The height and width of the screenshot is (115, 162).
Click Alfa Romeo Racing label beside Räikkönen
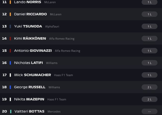(62, 39)
